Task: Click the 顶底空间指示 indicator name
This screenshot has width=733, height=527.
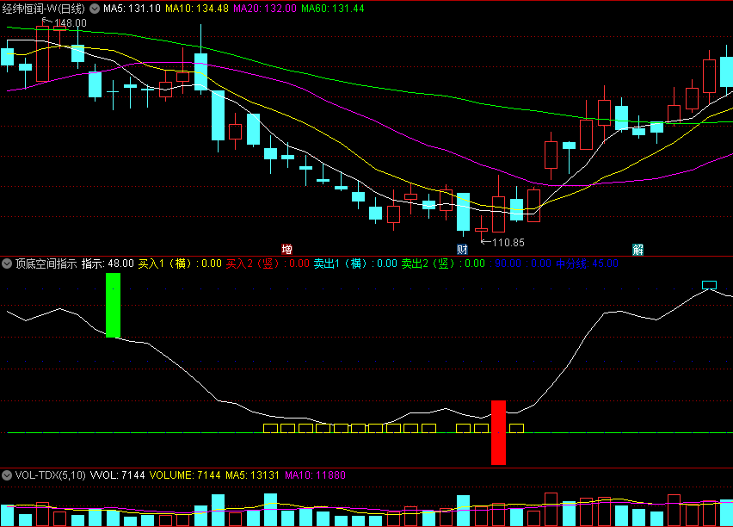Action: pyautogui.click(x=46, y=263)
